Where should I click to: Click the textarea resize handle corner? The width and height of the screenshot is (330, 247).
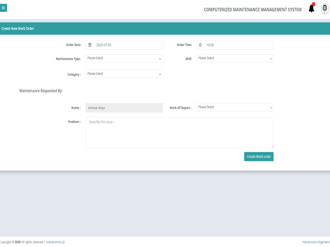click(272, 147)
